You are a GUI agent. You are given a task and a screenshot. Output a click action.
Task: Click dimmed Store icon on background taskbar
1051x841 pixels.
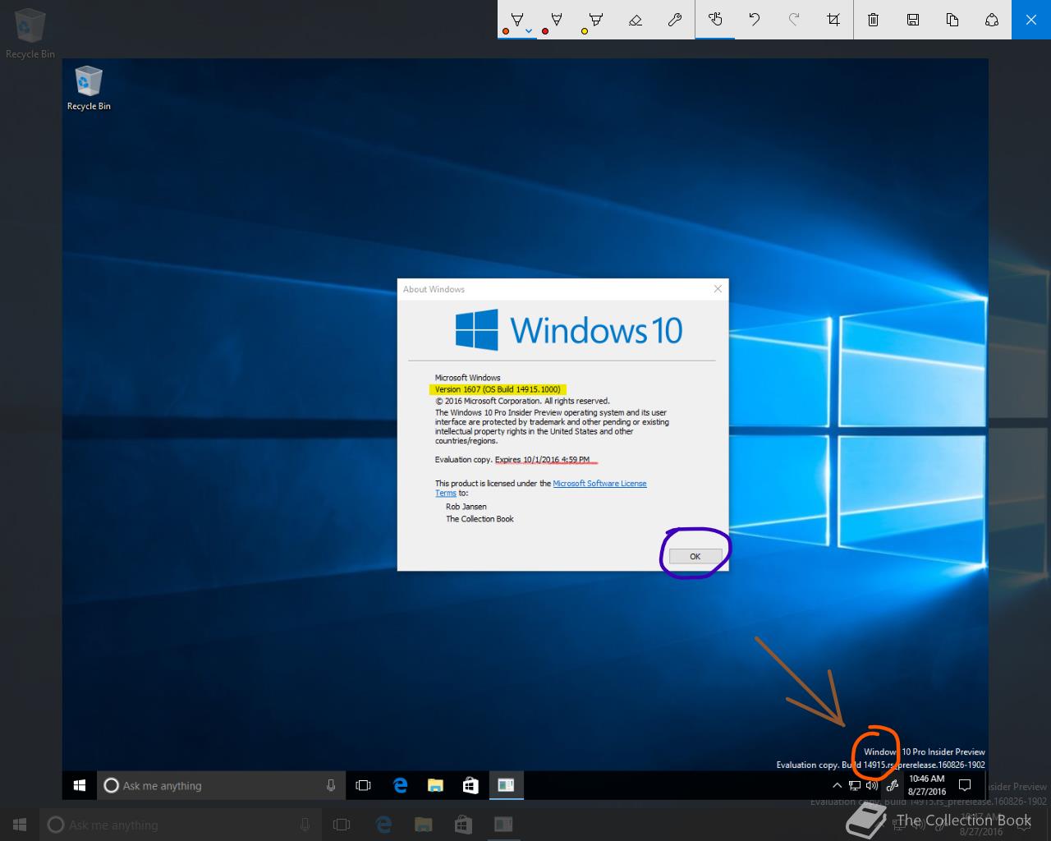462,825
